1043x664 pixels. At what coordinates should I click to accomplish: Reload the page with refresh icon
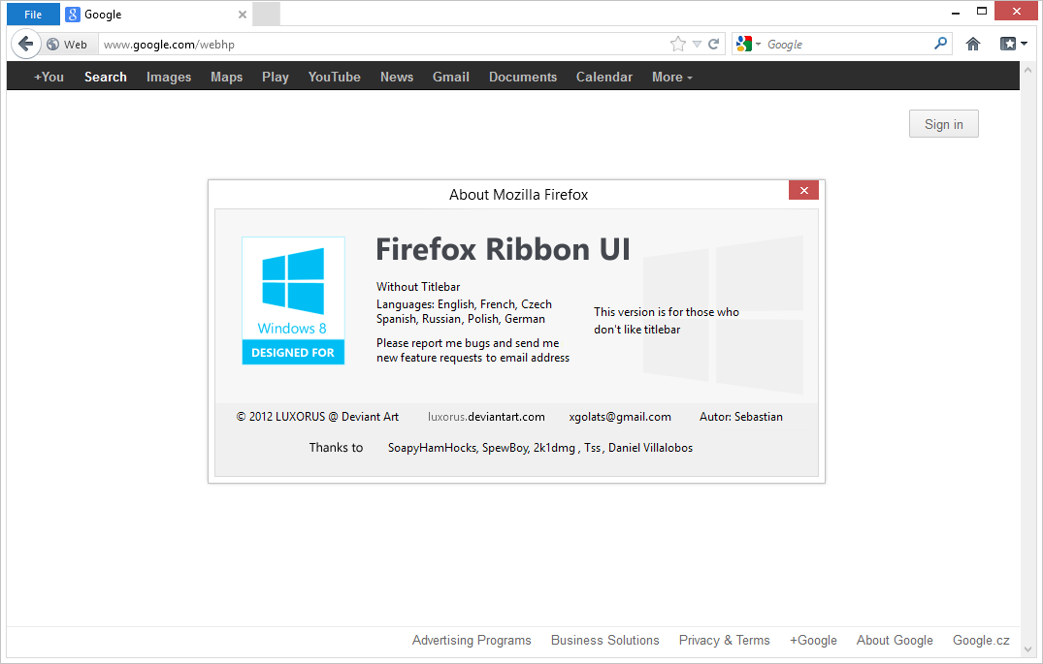[714, 44]
